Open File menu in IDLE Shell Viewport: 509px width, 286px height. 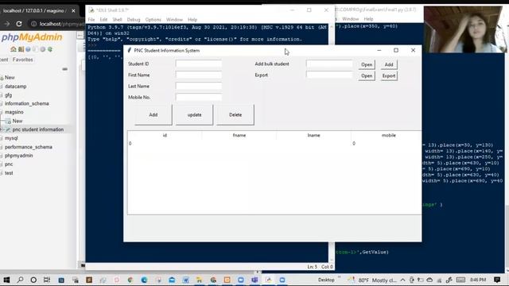coord(91,20)
